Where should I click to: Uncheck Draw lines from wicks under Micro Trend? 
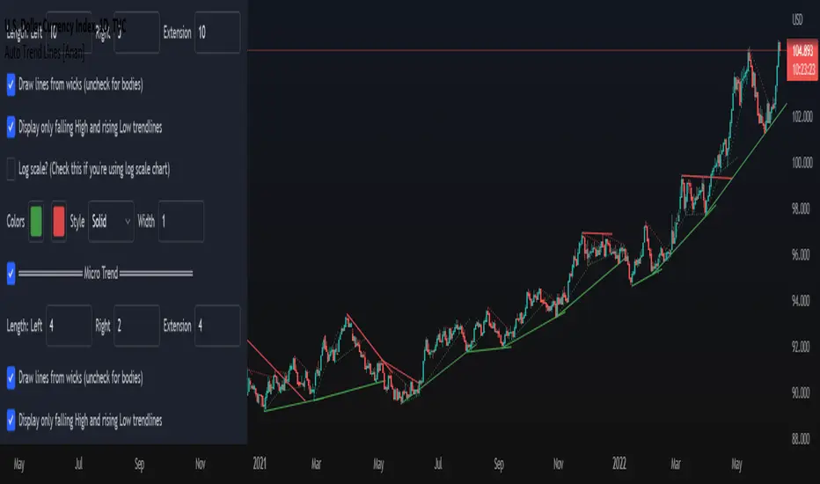pyautogui.click(x=12, y=378)
